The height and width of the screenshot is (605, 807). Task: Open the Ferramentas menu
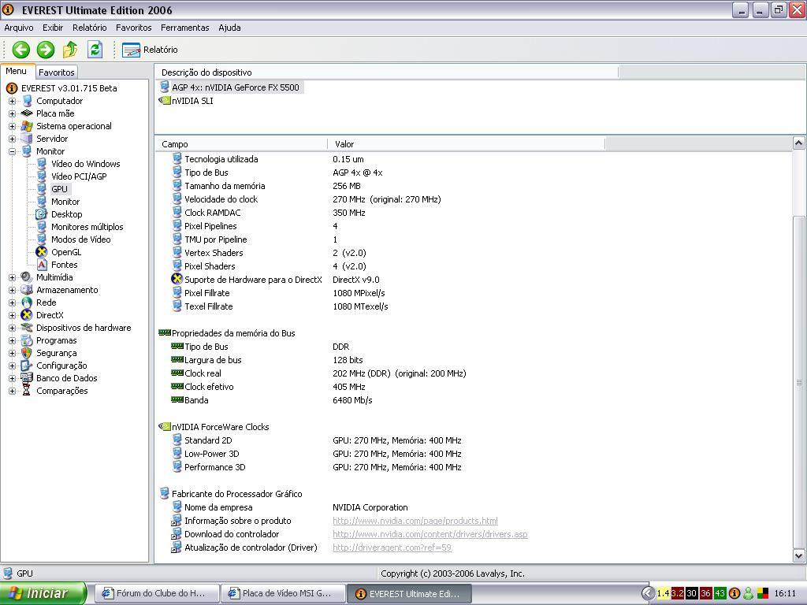184,28
